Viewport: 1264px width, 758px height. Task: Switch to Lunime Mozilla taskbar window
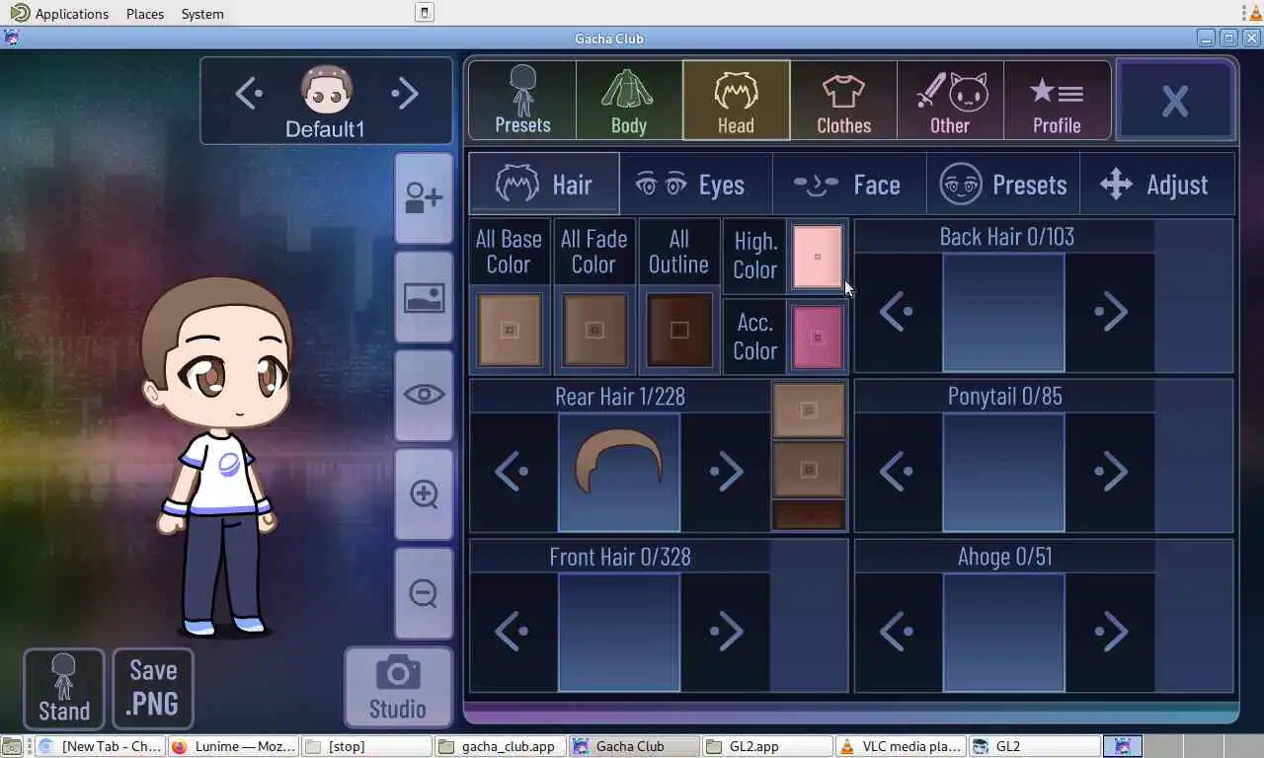point(233,746)
